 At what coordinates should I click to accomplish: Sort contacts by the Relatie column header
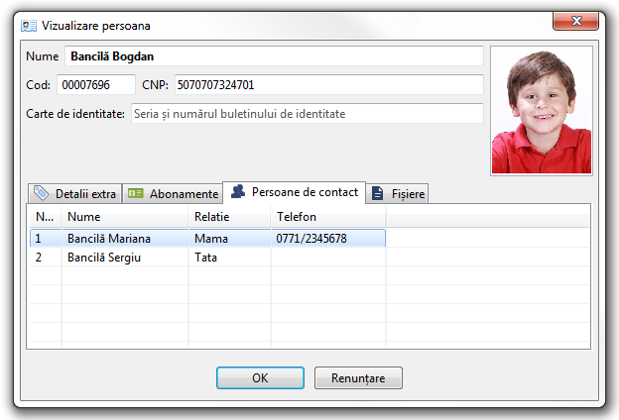[x=229, y=216]
